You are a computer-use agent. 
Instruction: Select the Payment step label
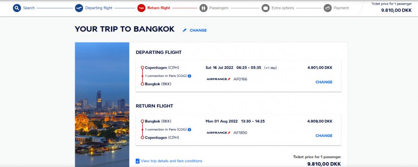coord(341,8)
